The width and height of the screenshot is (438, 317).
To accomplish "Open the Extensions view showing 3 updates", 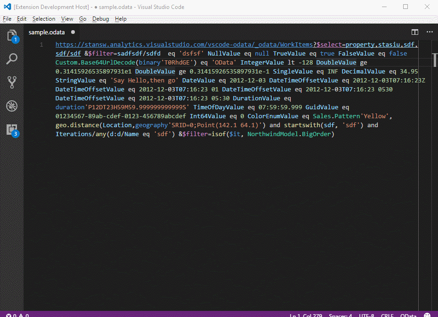I will [x=11, y=130].
